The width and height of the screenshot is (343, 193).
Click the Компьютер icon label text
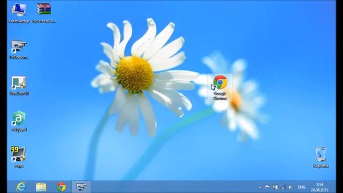(19, 21)
